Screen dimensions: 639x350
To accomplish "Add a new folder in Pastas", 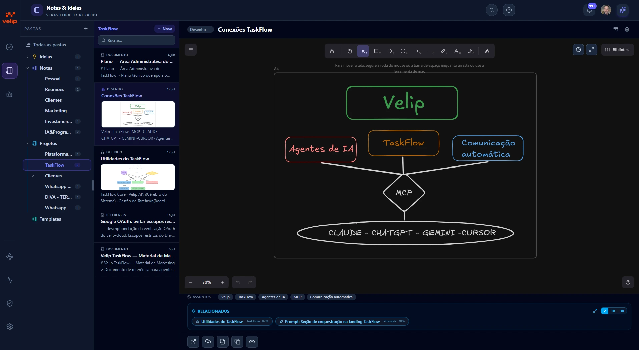I will coord(86,29).
